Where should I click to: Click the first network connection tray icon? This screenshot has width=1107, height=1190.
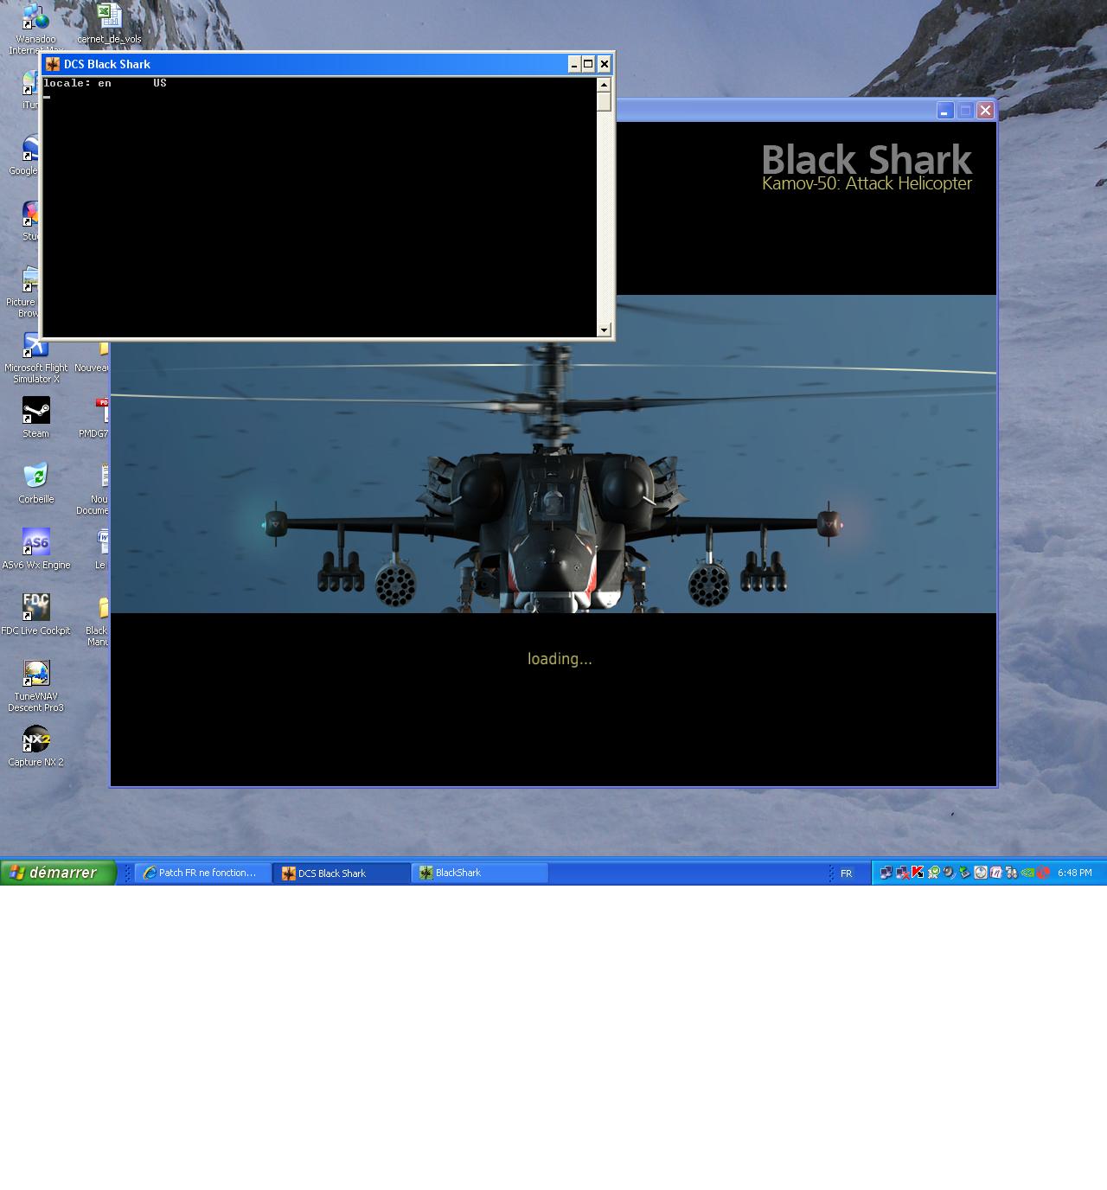886,873
